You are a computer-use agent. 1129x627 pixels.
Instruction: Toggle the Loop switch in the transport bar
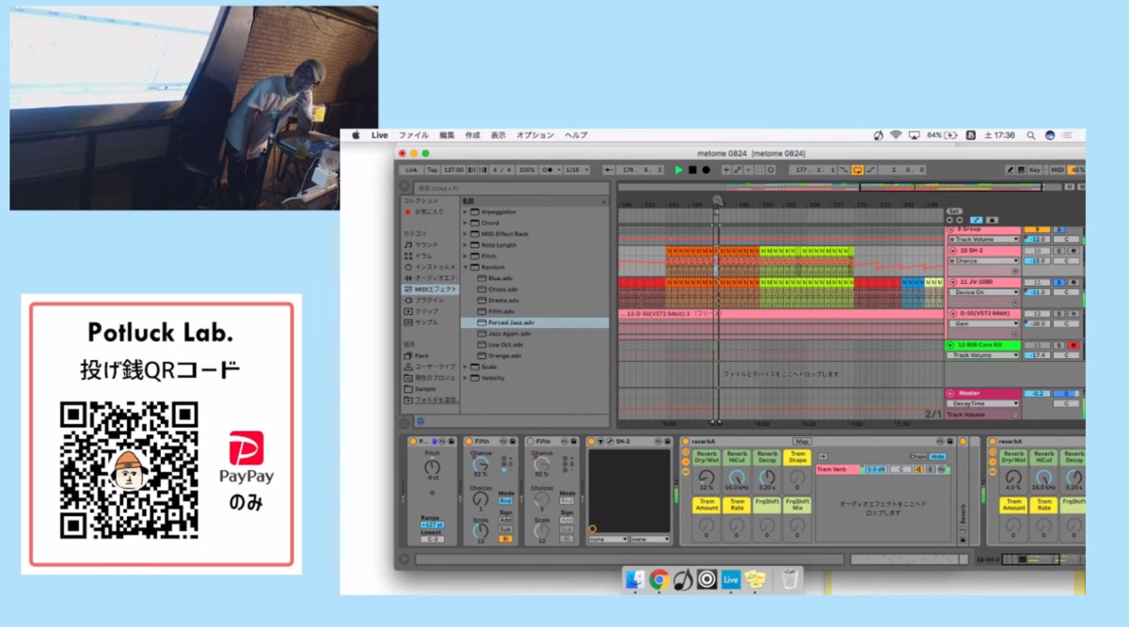[x=858, y=170]
